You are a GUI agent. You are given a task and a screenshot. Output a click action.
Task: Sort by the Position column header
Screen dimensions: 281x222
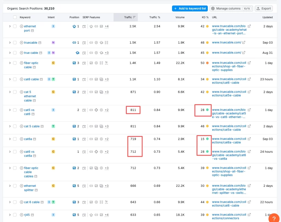coord(74,17)
